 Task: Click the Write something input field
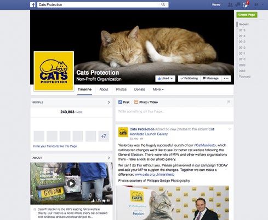click(174, 114)
